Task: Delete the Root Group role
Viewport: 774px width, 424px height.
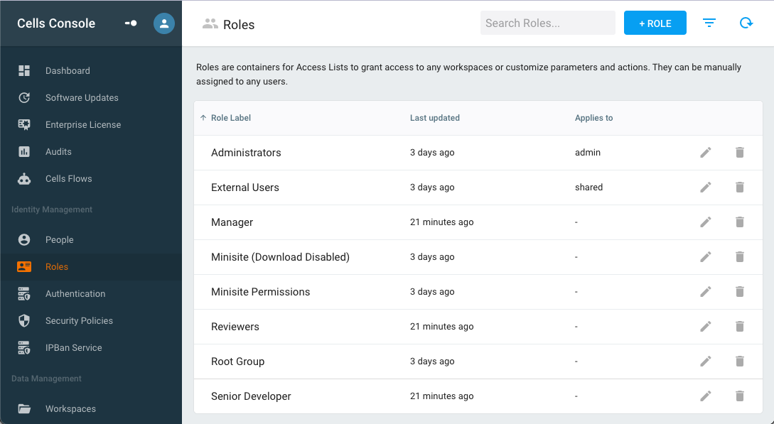Action: (x=739, y=362)
